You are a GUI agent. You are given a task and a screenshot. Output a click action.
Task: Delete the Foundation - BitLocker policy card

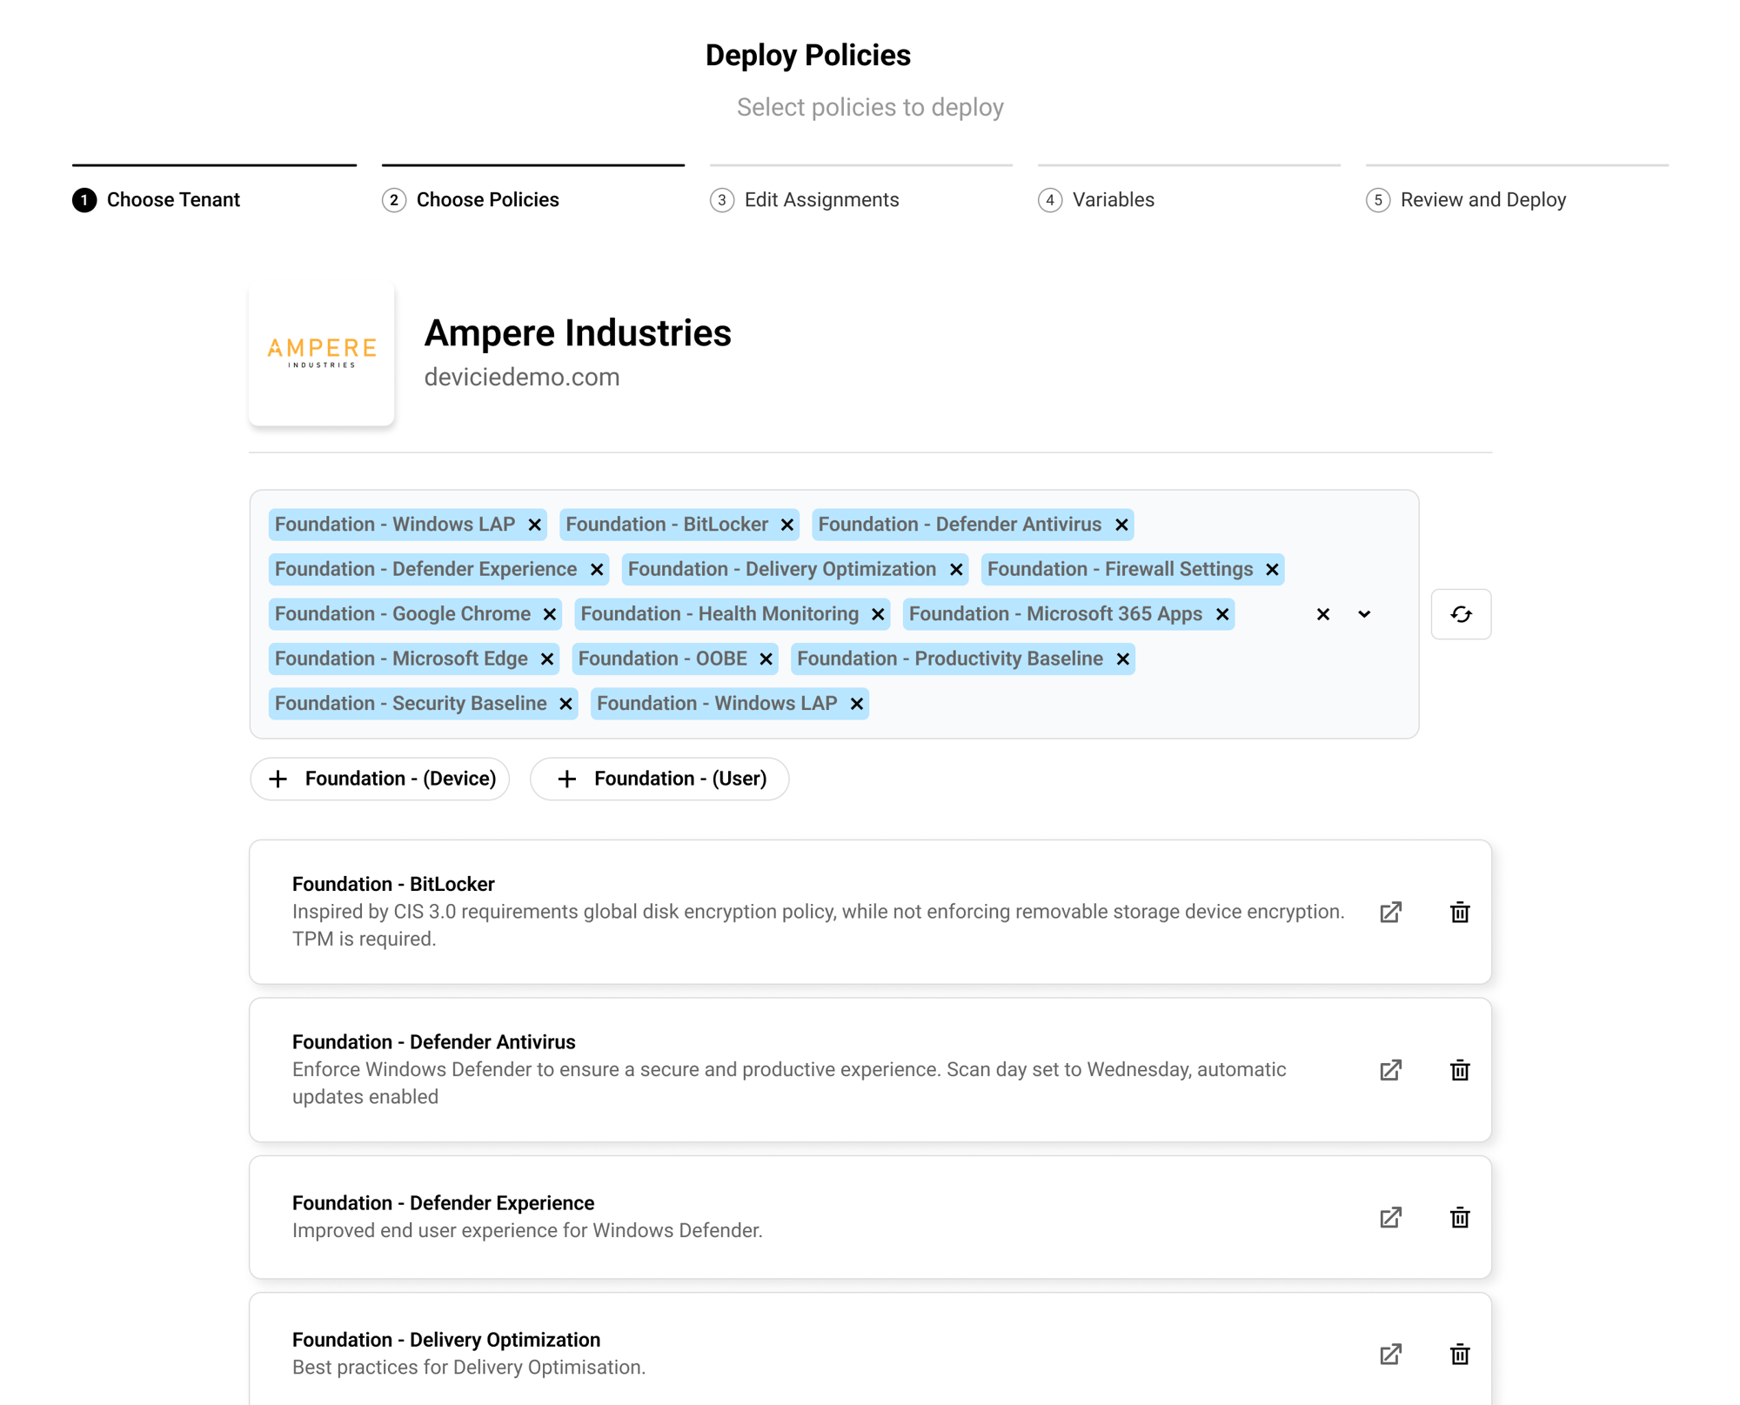point(1461,912)
